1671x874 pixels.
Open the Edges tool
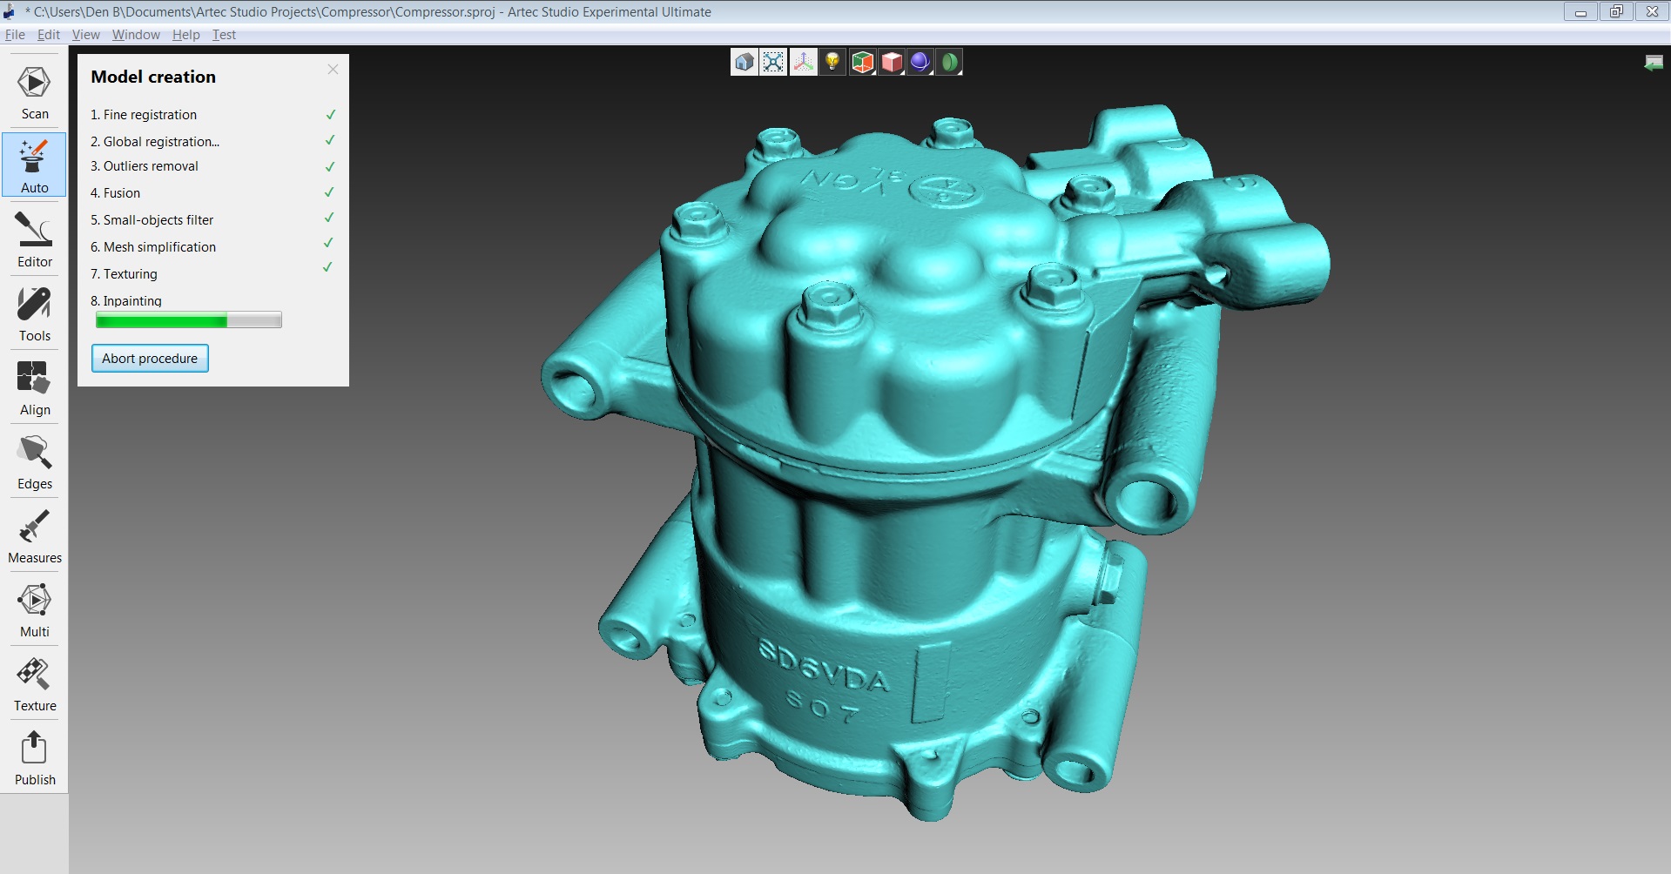click(x=35, y=462)
